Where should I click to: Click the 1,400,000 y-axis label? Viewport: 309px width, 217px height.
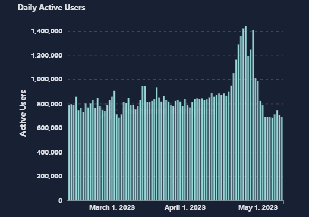click(x=47, y=31)
